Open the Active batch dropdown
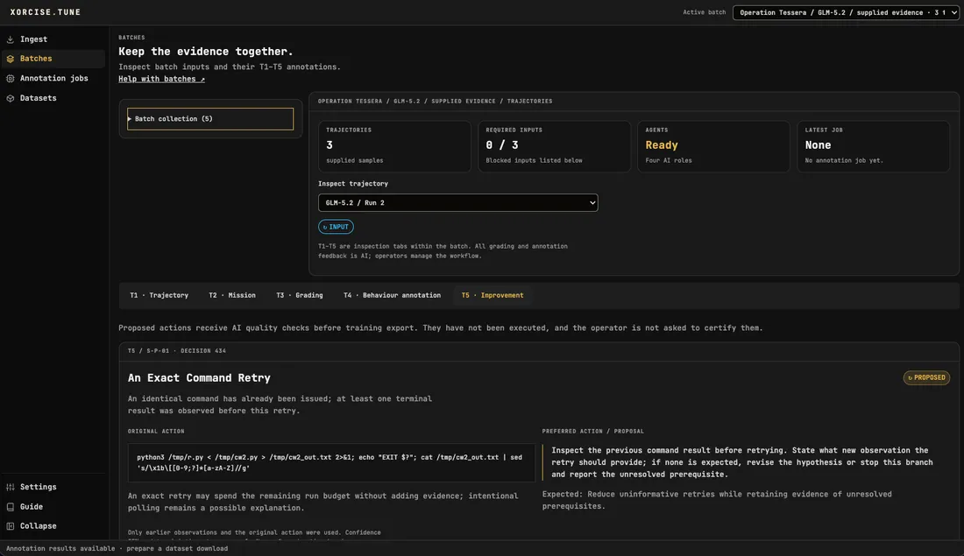The height and width of the screenshot is (556, 964). [x=846, y=12]
